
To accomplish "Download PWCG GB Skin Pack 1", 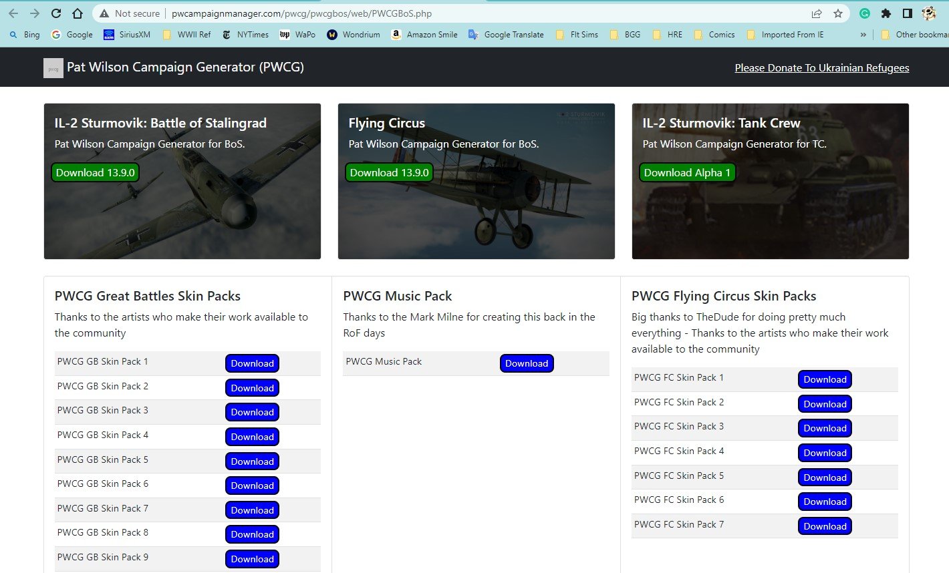I will click(252, 363).
